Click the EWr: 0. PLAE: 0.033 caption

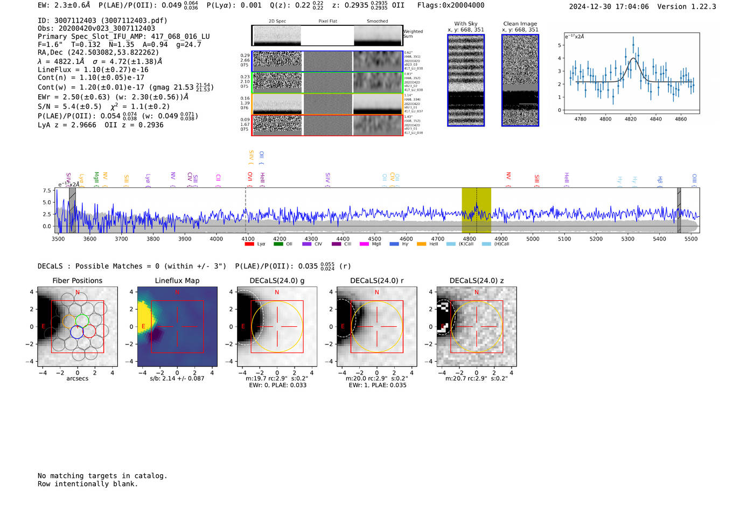pyautogui.click(x=277, y=385)
